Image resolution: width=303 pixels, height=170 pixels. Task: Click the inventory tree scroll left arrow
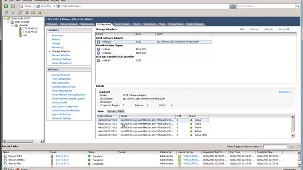pyautogui.click(x=4, y=141)
